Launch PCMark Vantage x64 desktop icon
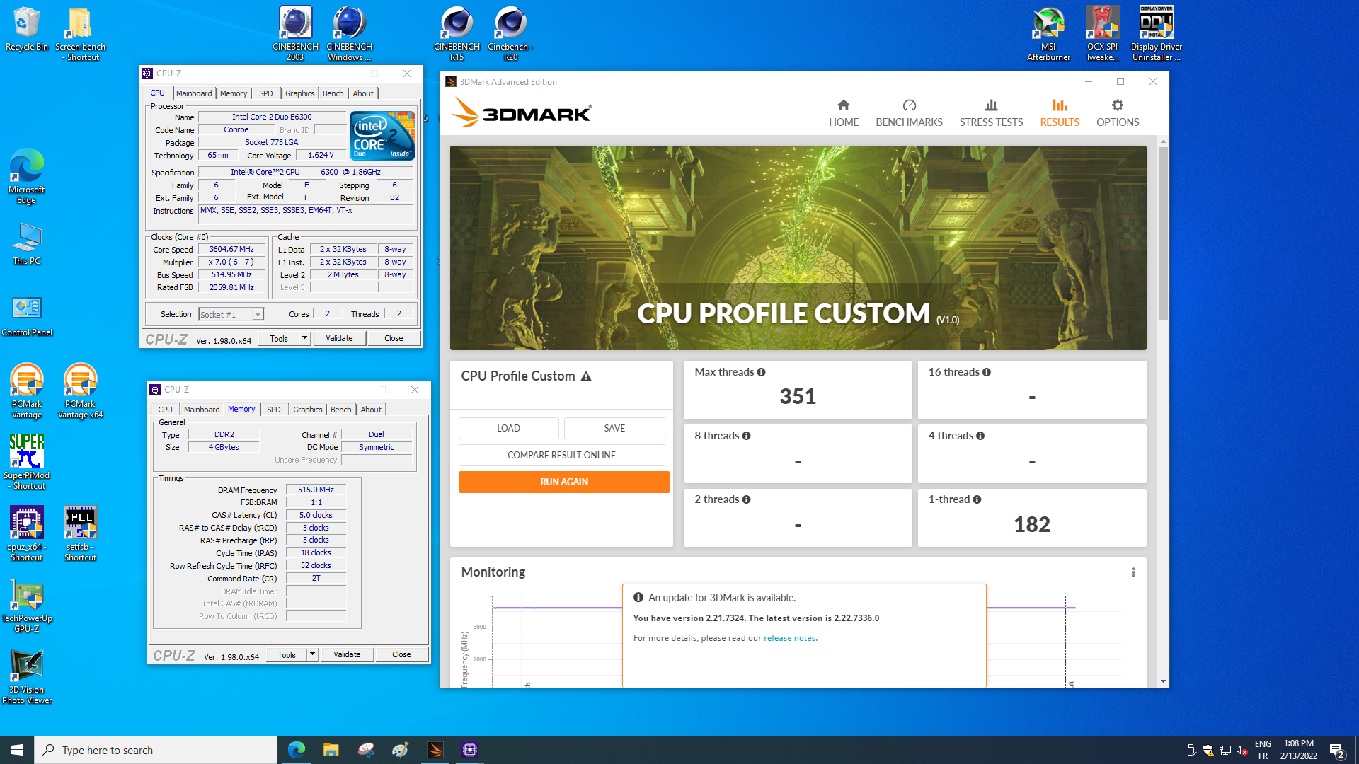Screen dimensions: 1359x764 pos(80,391)
